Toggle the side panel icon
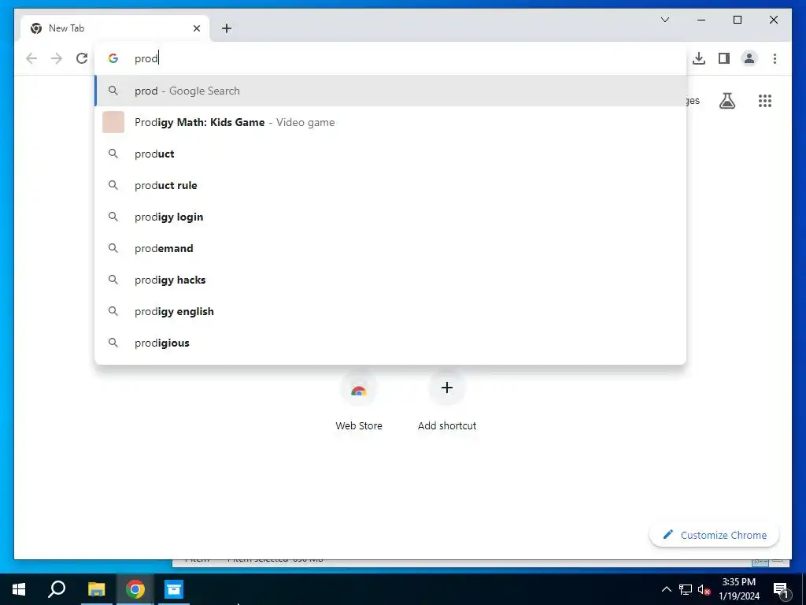The height and width of the screenshot is (605, 806). tap(724, 58)
